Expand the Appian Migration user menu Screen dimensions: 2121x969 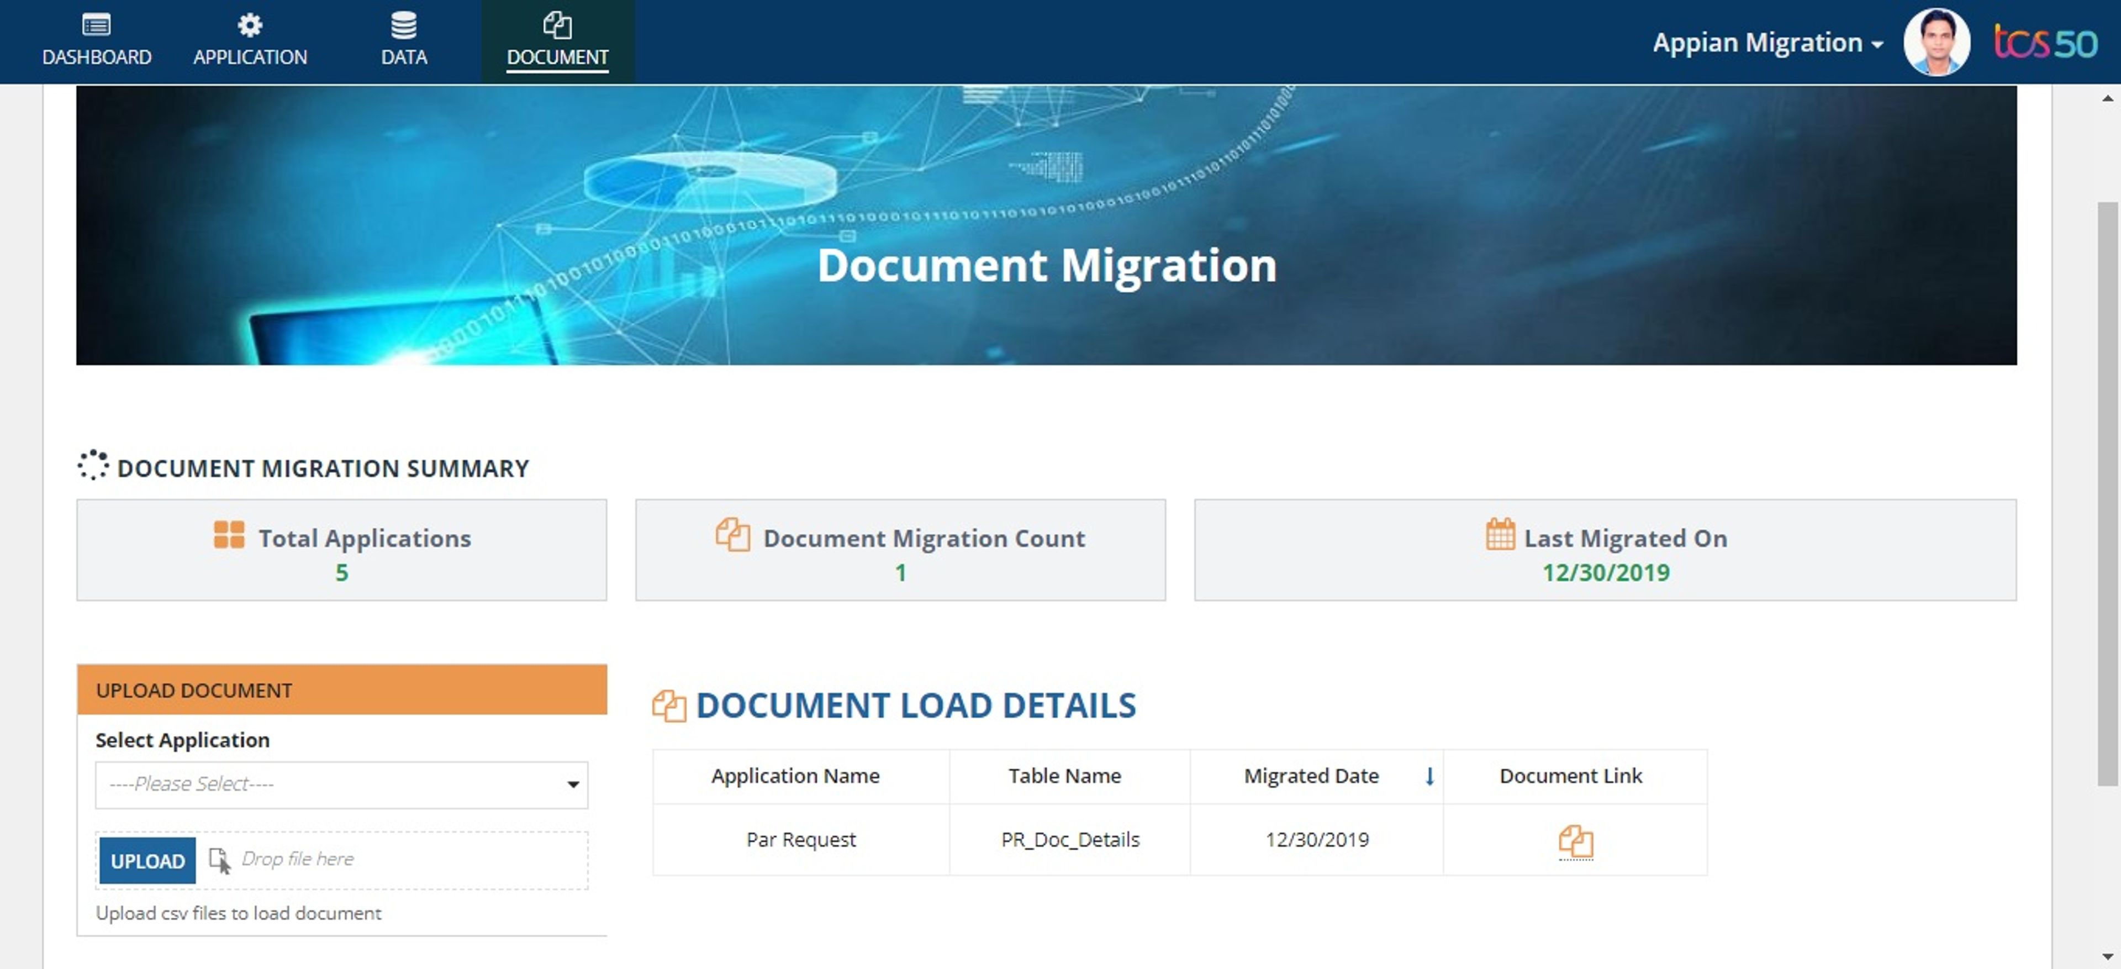tap(1767, 42)
